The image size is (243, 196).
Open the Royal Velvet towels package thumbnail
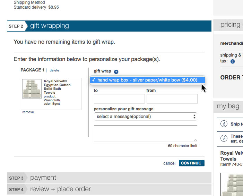pos(32,89)
